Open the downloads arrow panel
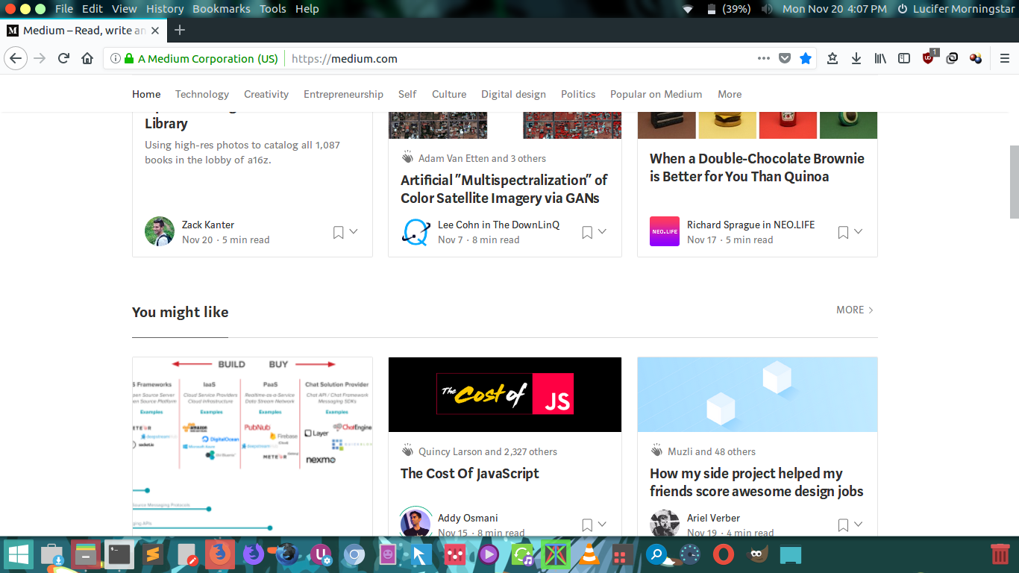 coord(856,58)
